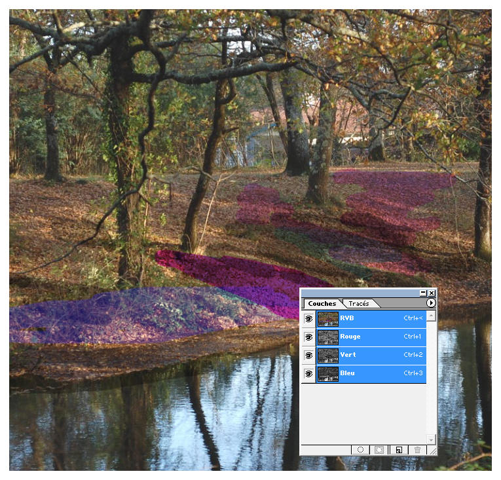Minimize the channels palette
This screenshot has width=501, height=480.
[423, 293]
